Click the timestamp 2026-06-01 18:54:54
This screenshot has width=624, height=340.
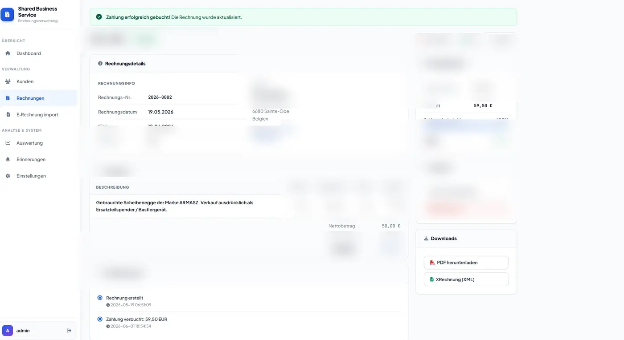coord(131,326)
